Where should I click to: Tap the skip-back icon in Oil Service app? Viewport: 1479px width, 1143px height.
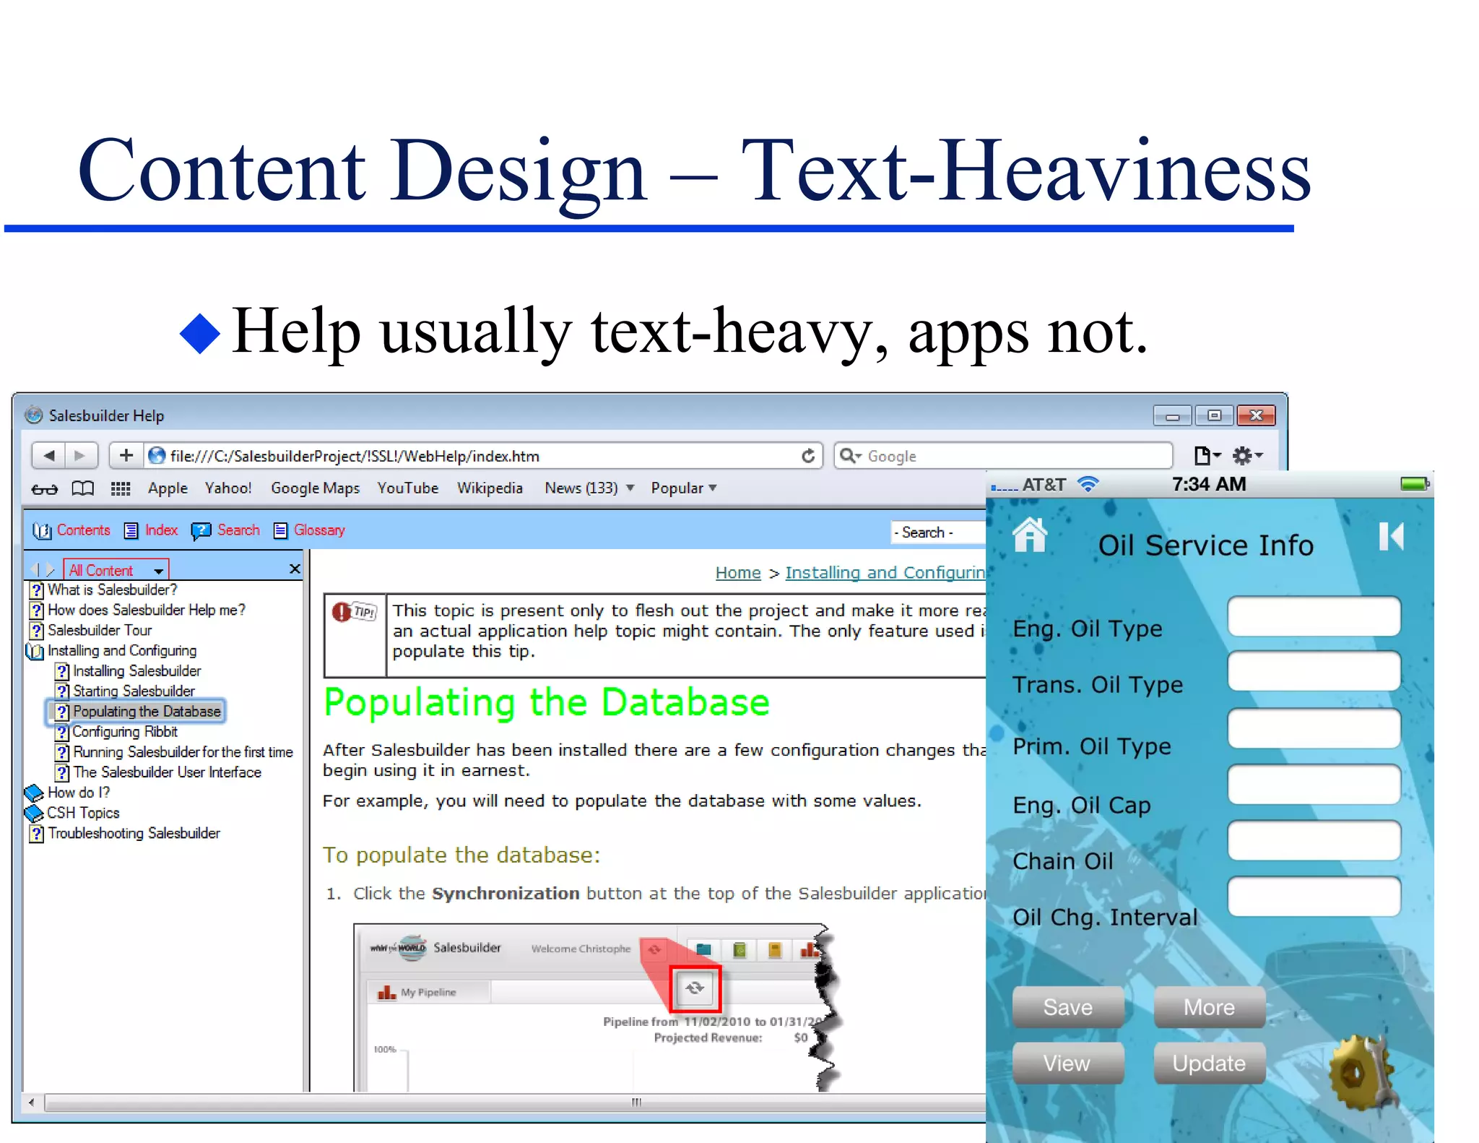tap(1391, 536)
